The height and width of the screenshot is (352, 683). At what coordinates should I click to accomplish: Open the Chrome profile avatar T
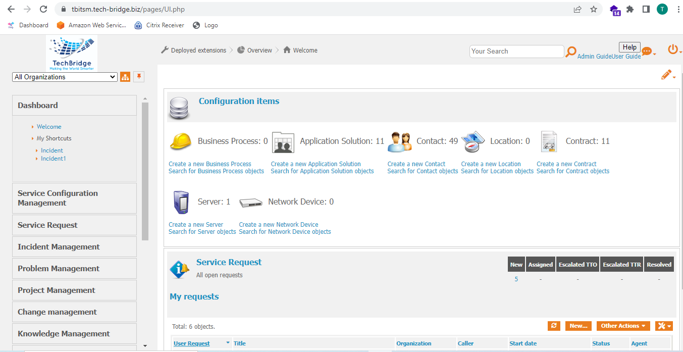[x=662, y=9]
